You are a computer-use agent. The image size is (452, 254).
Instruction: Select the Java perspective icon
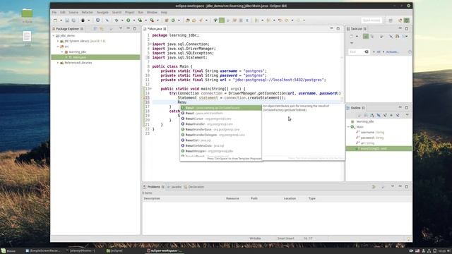click(x=407, y=20)
